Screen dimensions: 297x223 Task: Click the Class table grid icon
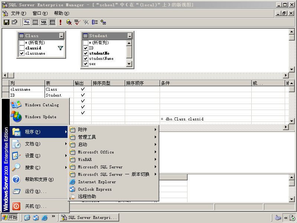[x=22, y=36]
